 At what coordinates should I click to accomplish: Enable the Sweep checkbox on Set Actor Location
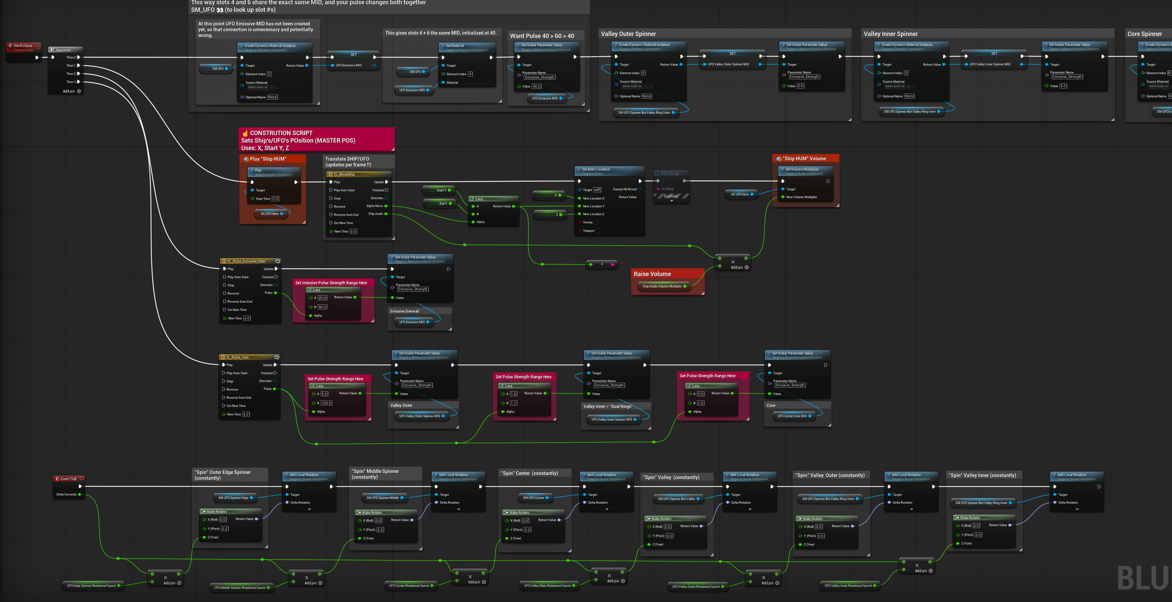coord(596,223)
